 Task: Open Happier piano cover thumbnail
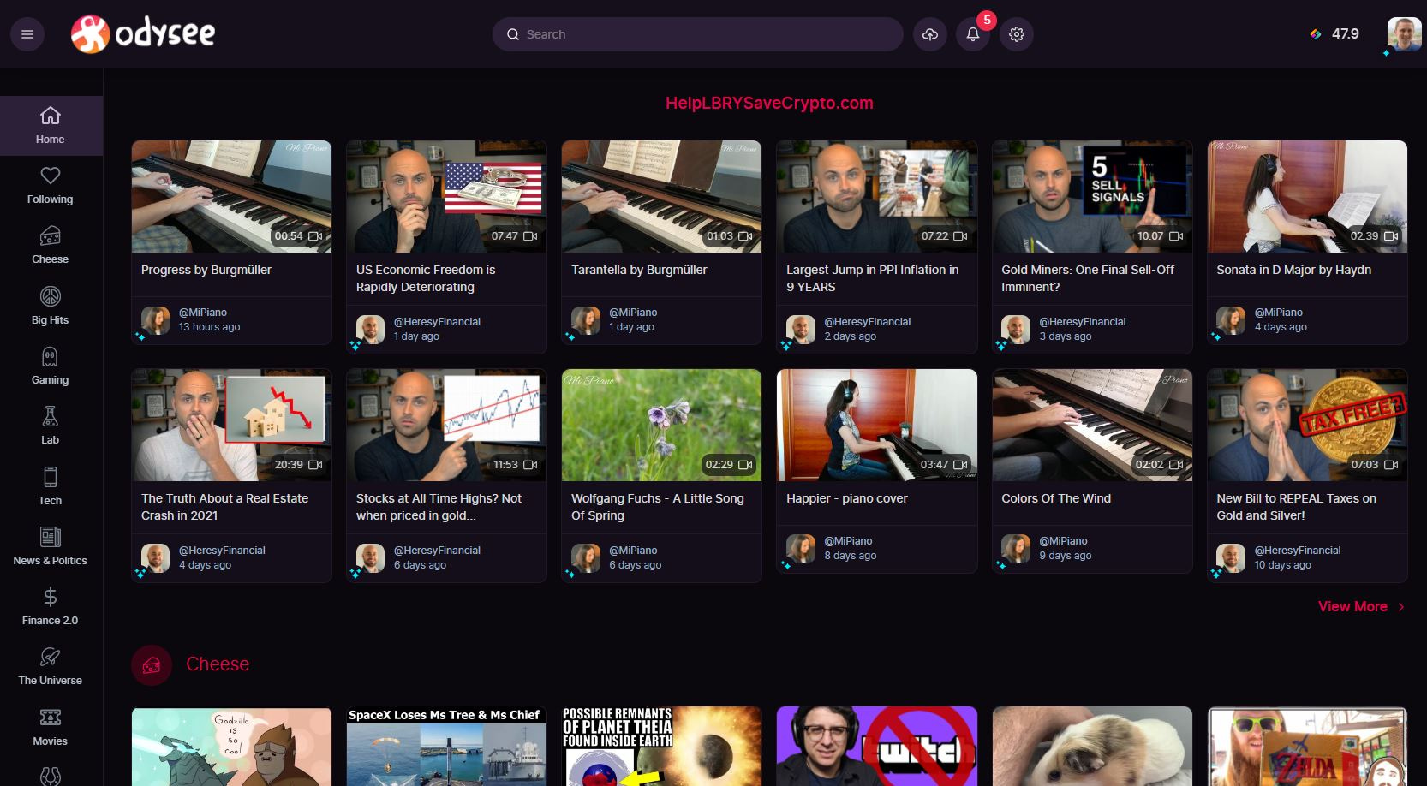coord(876,425)
